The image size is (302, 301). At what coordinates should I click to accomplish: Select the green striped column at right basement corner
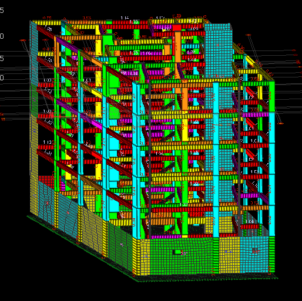click(271, 254)
